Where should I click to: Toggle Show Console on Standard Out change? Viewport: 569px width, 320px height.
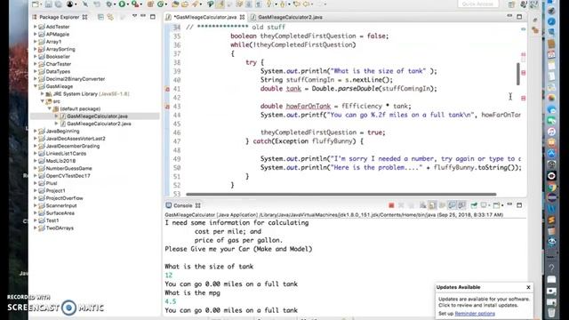point(452,205)
